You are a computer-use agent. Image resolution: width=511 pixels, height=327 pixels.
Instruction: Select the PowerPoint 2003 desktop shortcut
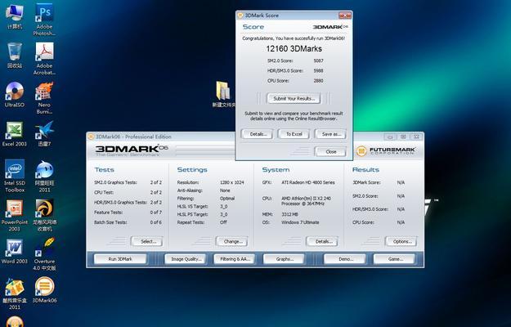15,215
